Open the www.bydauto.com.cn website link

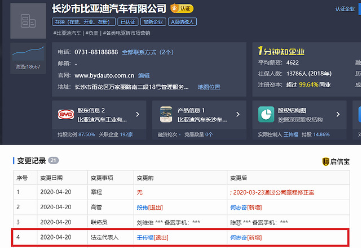click(104, 75)
